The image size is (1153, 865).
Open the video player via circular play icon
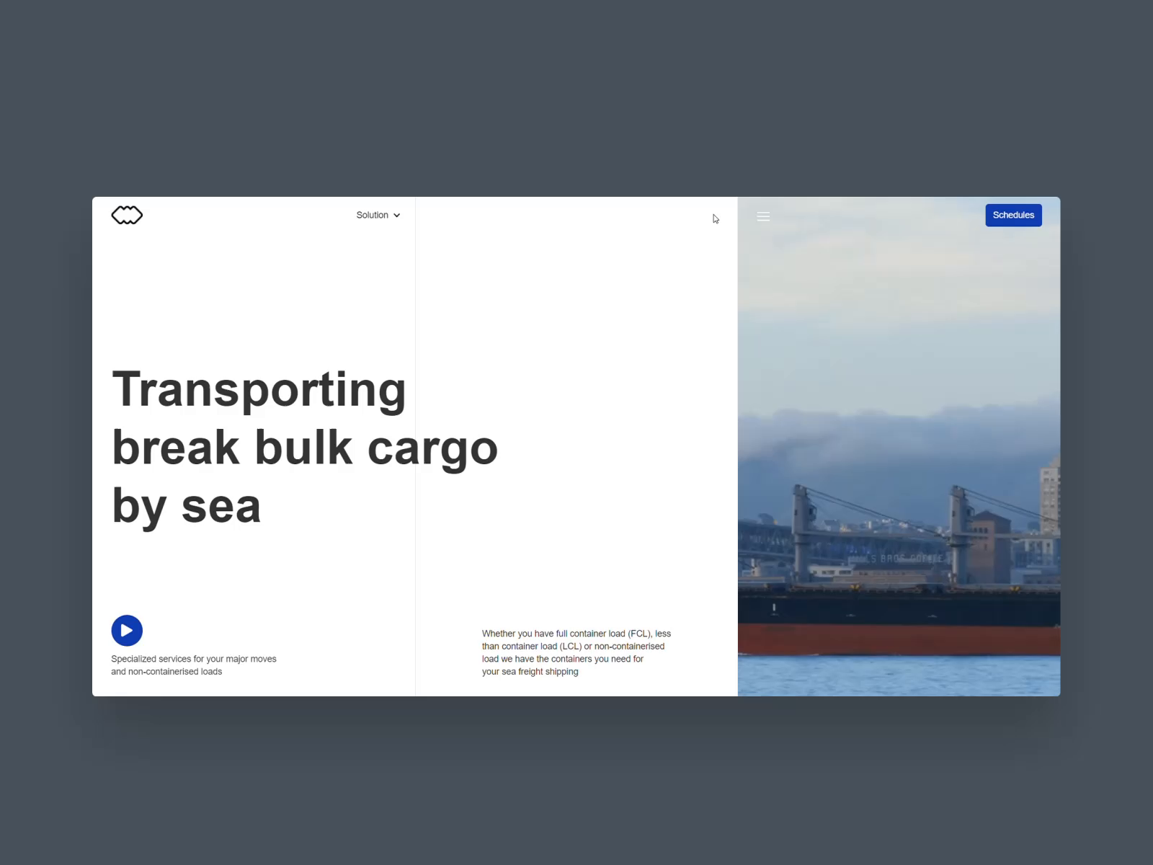(128, 630)
